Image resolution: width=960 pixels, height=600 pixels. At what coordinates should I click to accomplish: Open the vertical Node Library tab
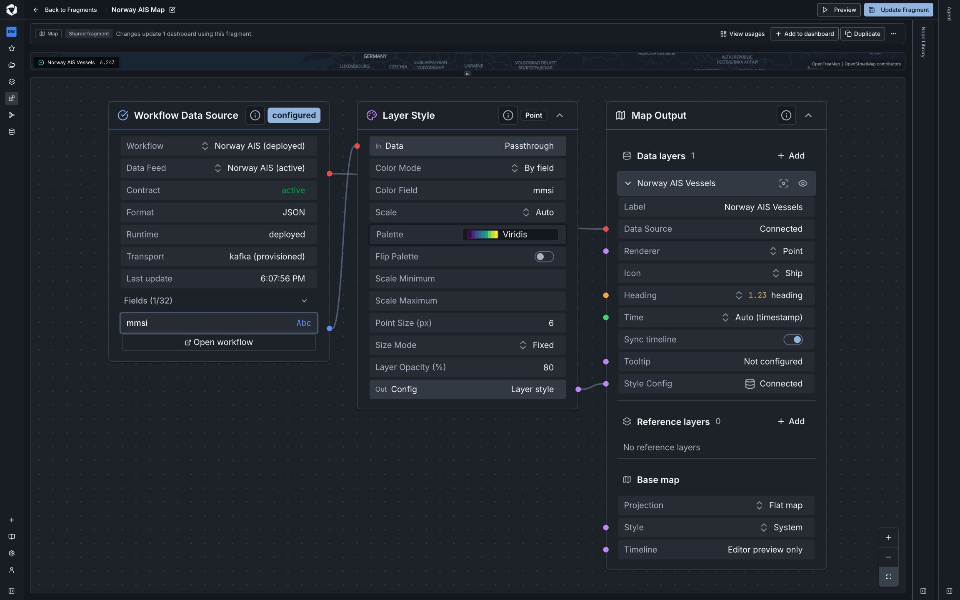click(x=923, y=42)
